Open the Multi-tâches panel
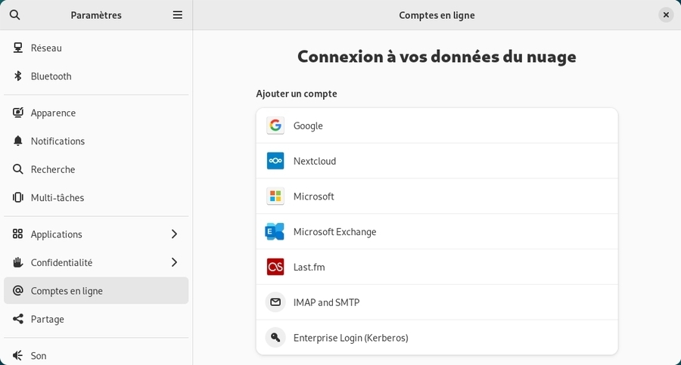Screen dimensions: 681x365 coord(96,197)
